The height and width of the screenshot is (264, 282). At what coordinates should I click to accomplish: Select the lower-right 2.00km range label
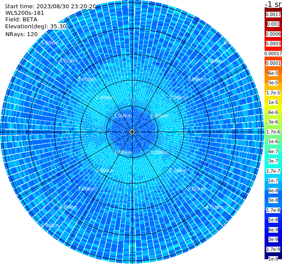178,170
